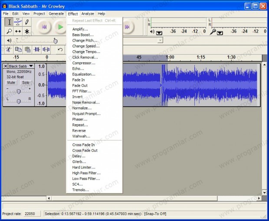Click the Cut scissors icon
The height and width of the screenshot is (221, 269).
tap(8, 50)
